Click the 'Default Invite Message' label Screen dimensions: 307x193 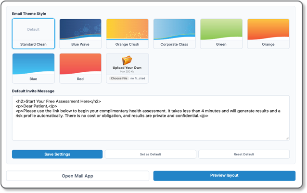[33, 91]
